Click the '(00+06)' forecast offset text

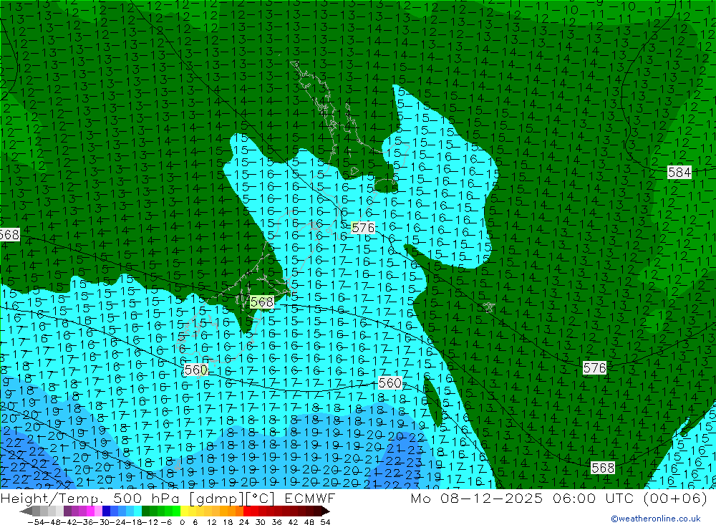(x=675, y=498)
